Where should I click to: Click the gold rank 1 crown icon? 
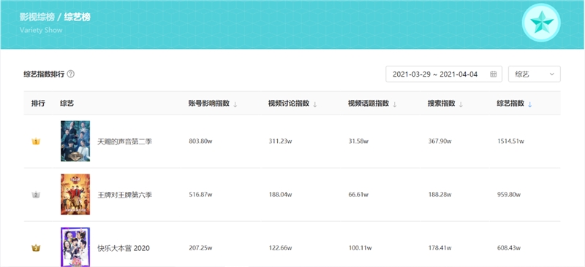[36, 141]
